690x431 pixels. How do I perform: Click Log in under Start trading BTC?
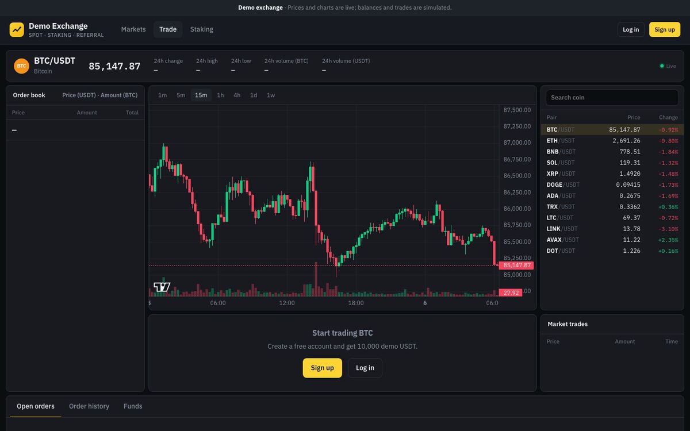365,368
